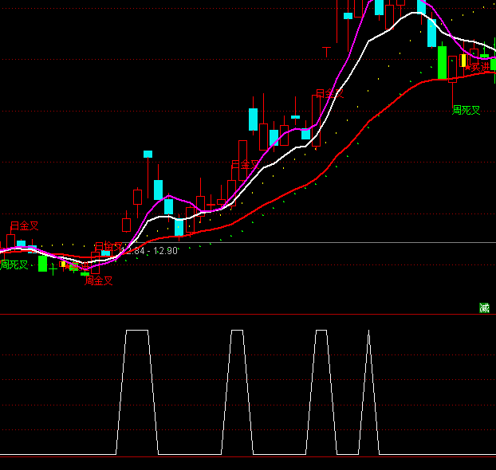Click the green 周死叉 label at far left
Screen dimensions: 496x470
coord(14,264)
